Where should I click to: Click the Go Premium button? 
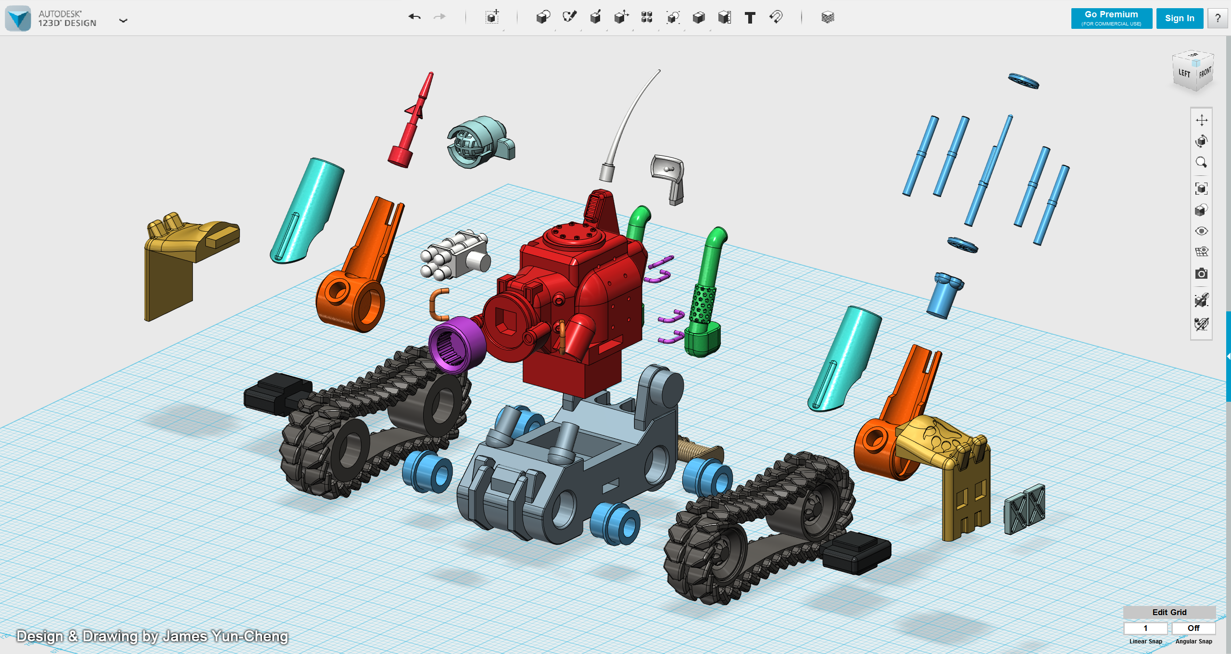pos(1111,18)
